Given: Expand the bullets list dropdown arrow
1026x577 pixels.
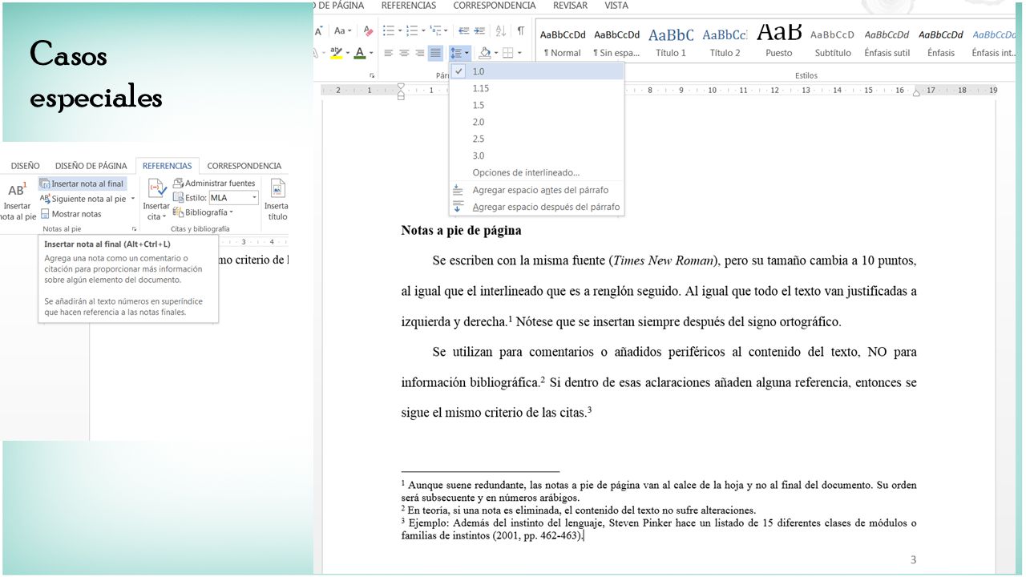Looking at the screenshot, I should [x=399, y=30].
